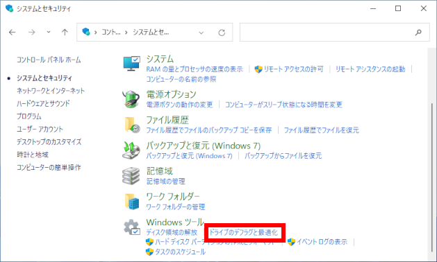This screenshot has width=437, height=262.
Task: Click the システムとセ... breadcrumb segment
Action: pos(151,33)
